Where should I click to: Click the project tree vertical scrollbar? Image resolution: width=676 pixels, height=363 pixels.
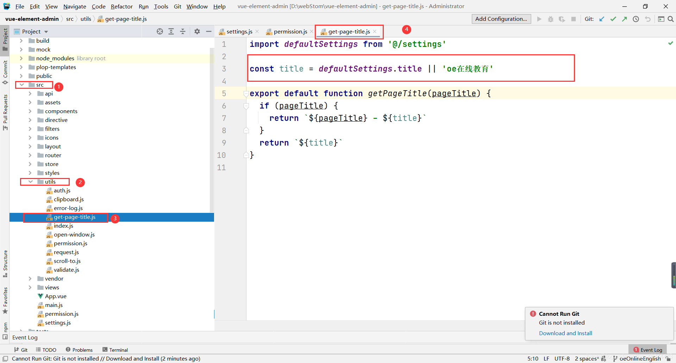pyautogui.click(x=212, y=130)
